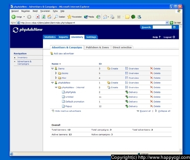Expand the Misc campaign arrow
Screen dimensions: 190x160
pyautogui.click(x=56, y=78)
